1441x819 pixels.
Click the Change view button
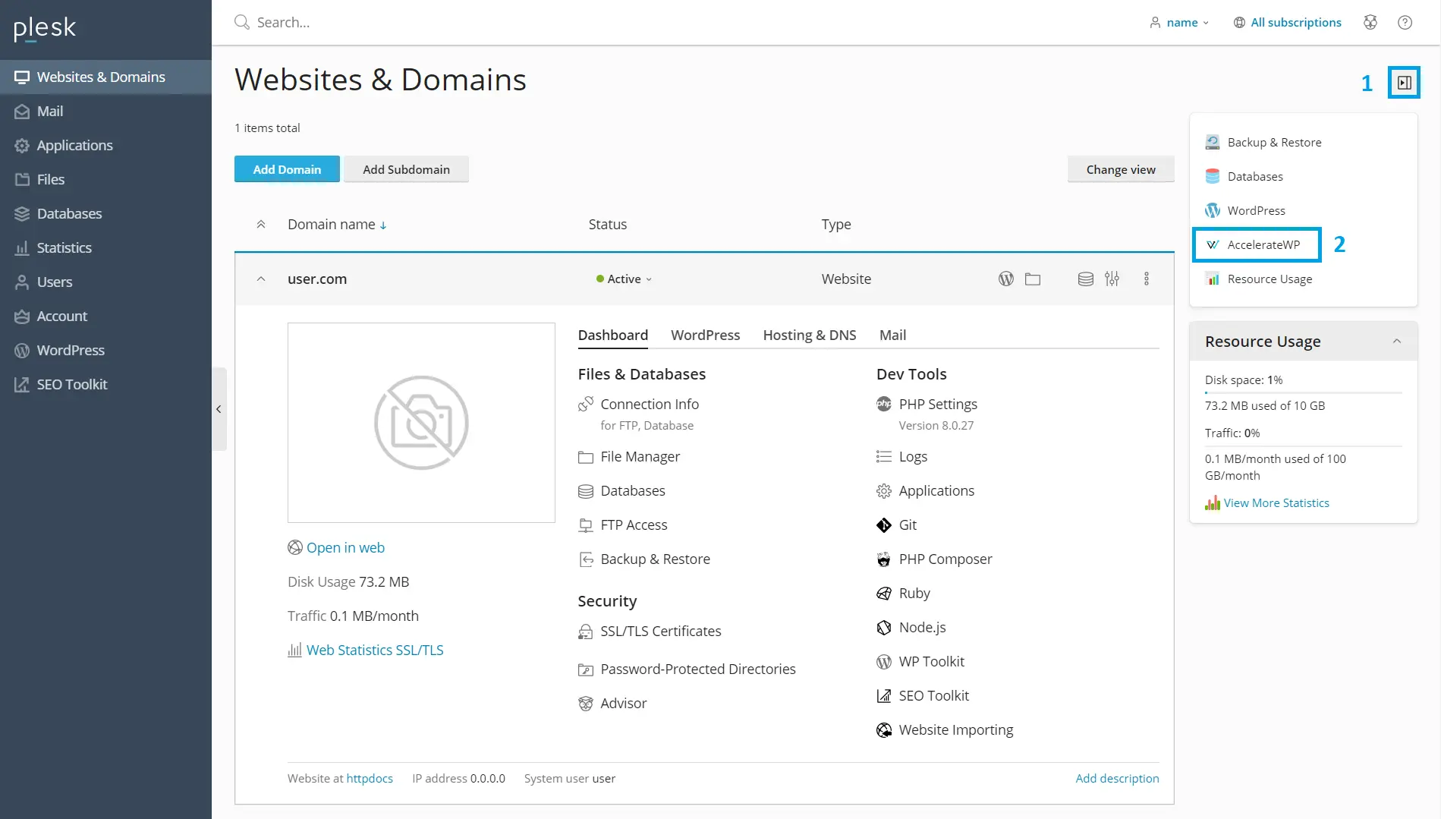1121,169
